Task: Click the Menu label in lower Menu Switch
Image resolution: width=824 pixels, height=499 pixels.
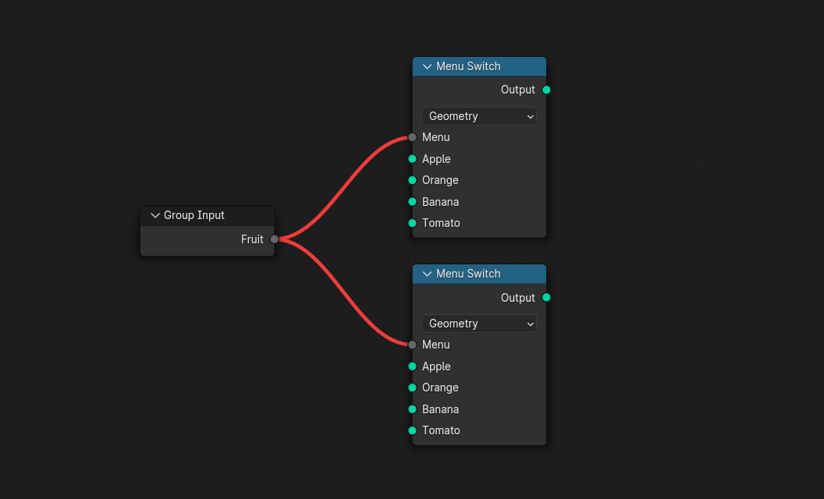Action: [x=435, y=345]
